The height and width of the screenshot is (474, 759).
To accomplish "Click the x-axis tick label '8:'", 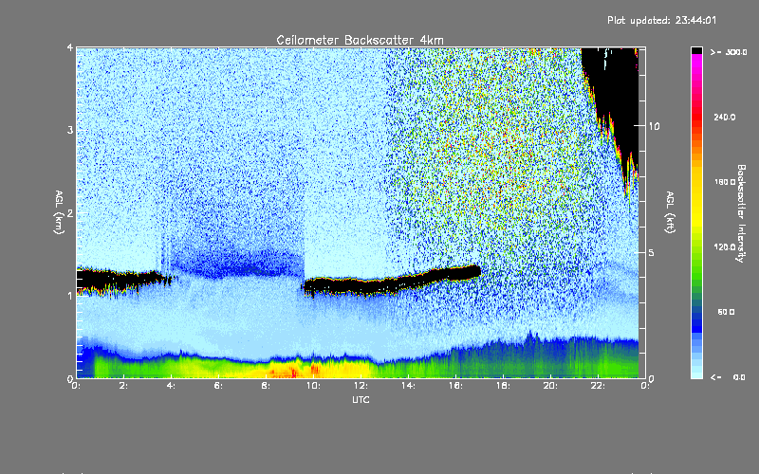I will coord(266,386).
